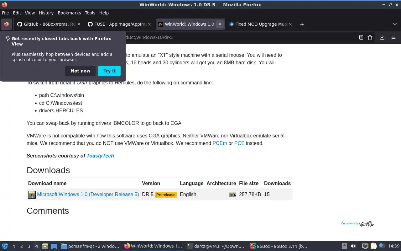Close the Fixed MOD Upgrage tab
This screenshot has height=251, width=401.
290,24
